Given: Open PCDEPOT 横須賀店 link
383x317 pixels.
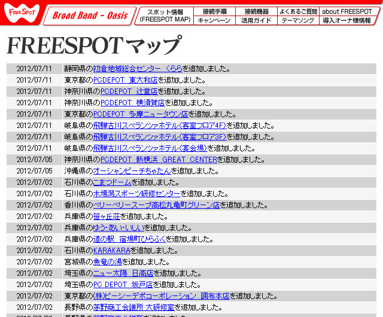Looking at the screenshot, I should pos(133,103).
